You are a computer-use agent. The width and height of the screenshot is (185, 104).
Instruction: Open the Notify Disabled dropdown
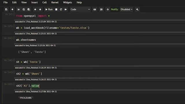127,10
